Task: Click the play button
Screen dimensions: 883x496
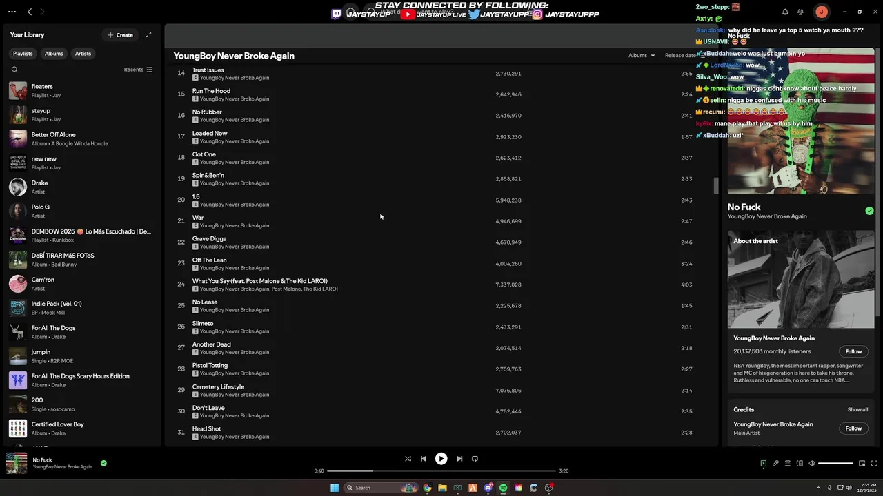Action: (441, 459)
